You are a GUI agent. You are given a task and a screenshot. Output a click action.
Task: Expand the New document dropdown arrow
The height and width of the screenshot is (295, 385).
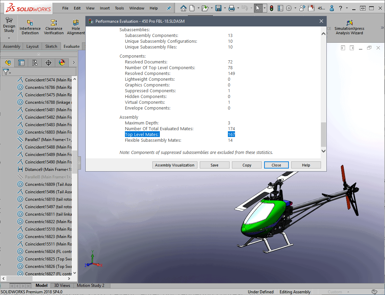click(x=198, y=8)
